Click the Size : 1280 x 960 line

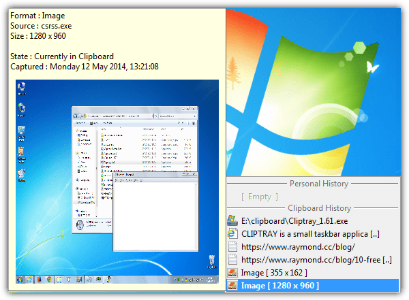pos(38,36)
